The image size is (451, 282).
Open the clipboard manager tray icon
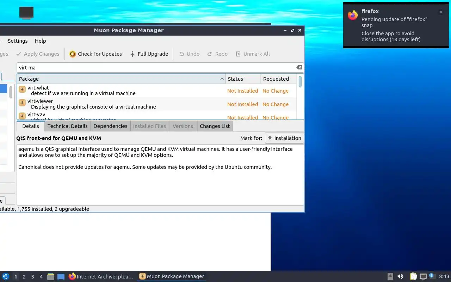413,276
